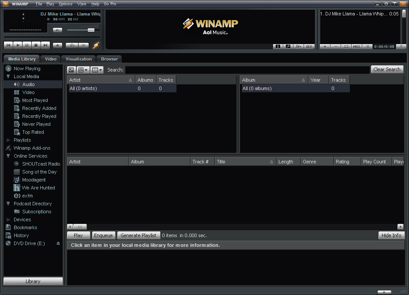
Task: Click the eject/open file icon
Action: coord(57,45)
